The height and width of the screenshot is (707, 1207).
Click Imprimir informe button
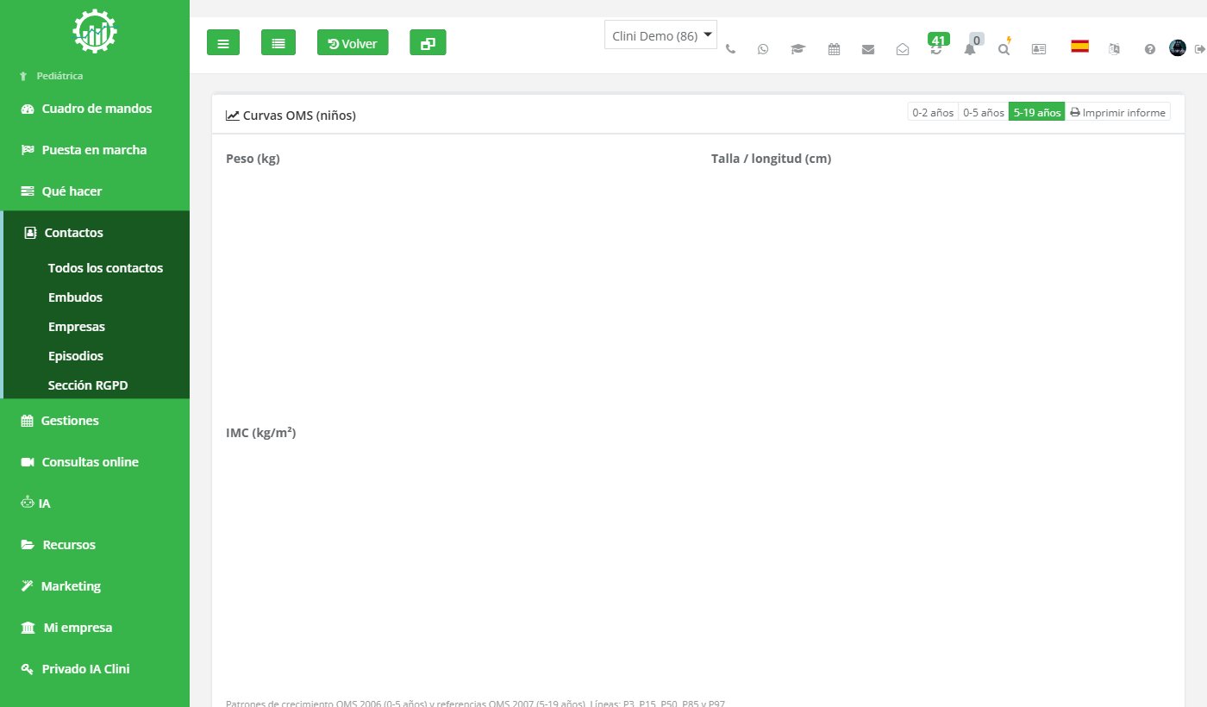(1117, 112)
